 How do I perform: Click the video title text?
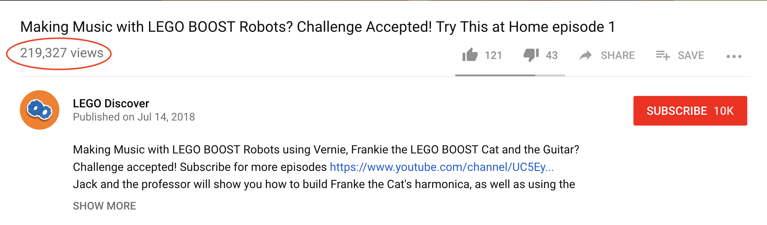pos(317,27)
